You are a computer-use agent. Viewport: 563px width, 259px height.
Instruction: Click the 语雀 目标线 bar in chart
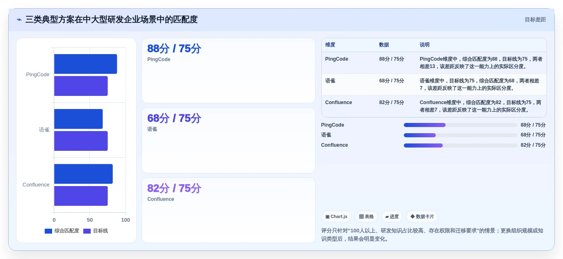coord(81,141)
